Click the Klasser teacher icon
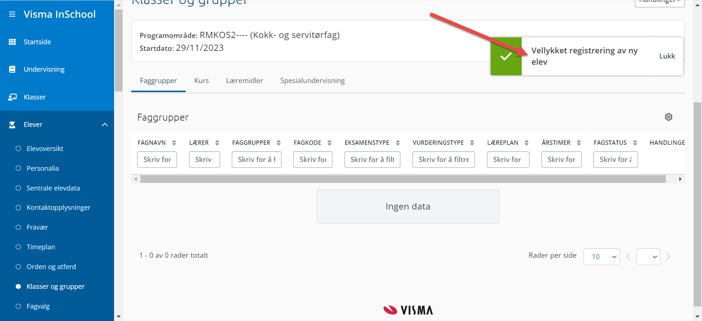 [x=12, y=97]
